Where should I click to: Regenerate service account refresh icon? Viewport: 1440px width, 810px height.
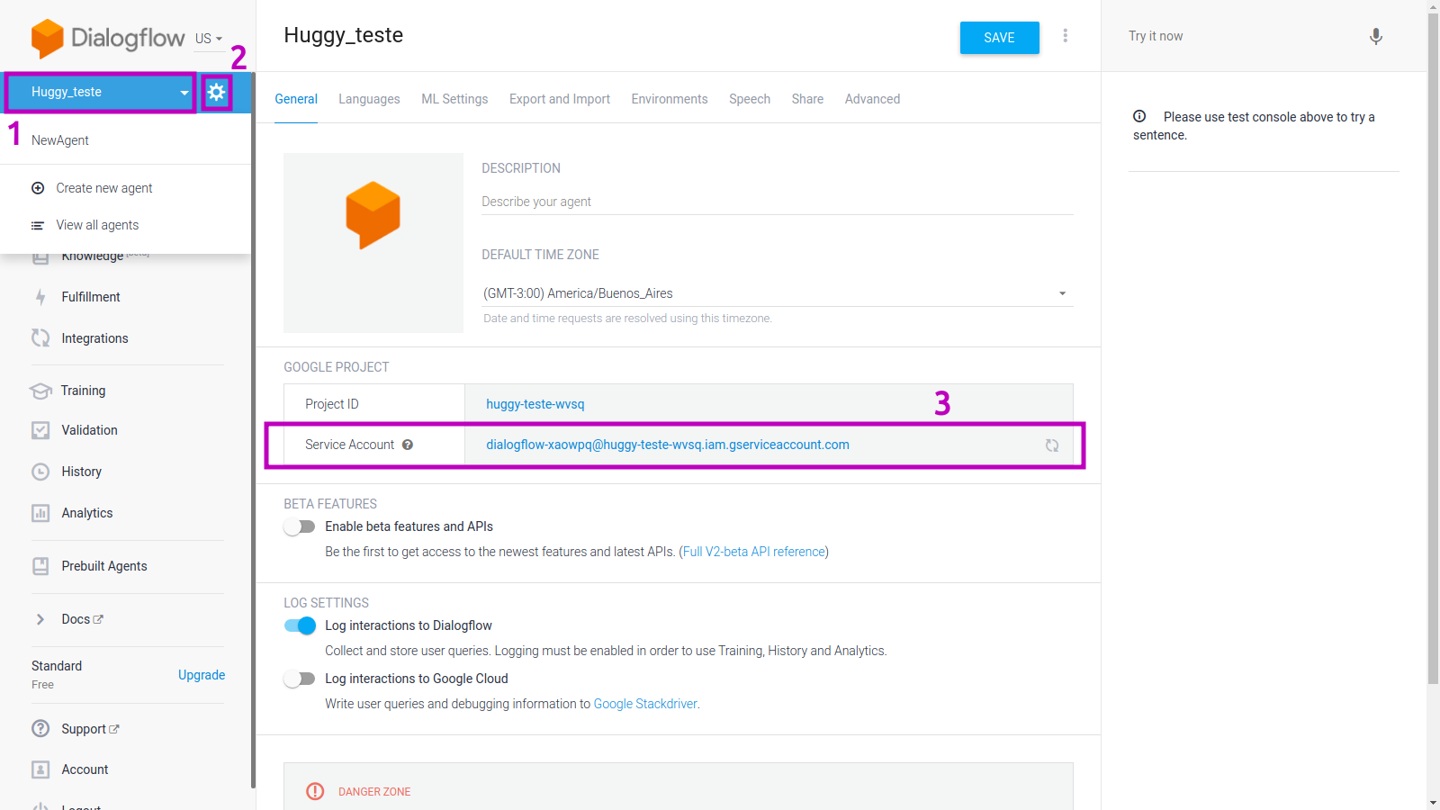(1052, 445)
